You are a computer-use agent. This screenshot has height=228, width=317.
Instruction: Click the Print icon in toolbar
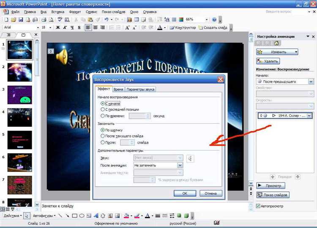coord(44,19)
